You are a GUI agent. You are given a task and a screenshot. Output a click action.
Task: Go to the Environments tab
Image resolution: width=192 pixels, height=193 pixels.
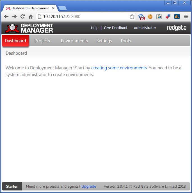[74, 41]
